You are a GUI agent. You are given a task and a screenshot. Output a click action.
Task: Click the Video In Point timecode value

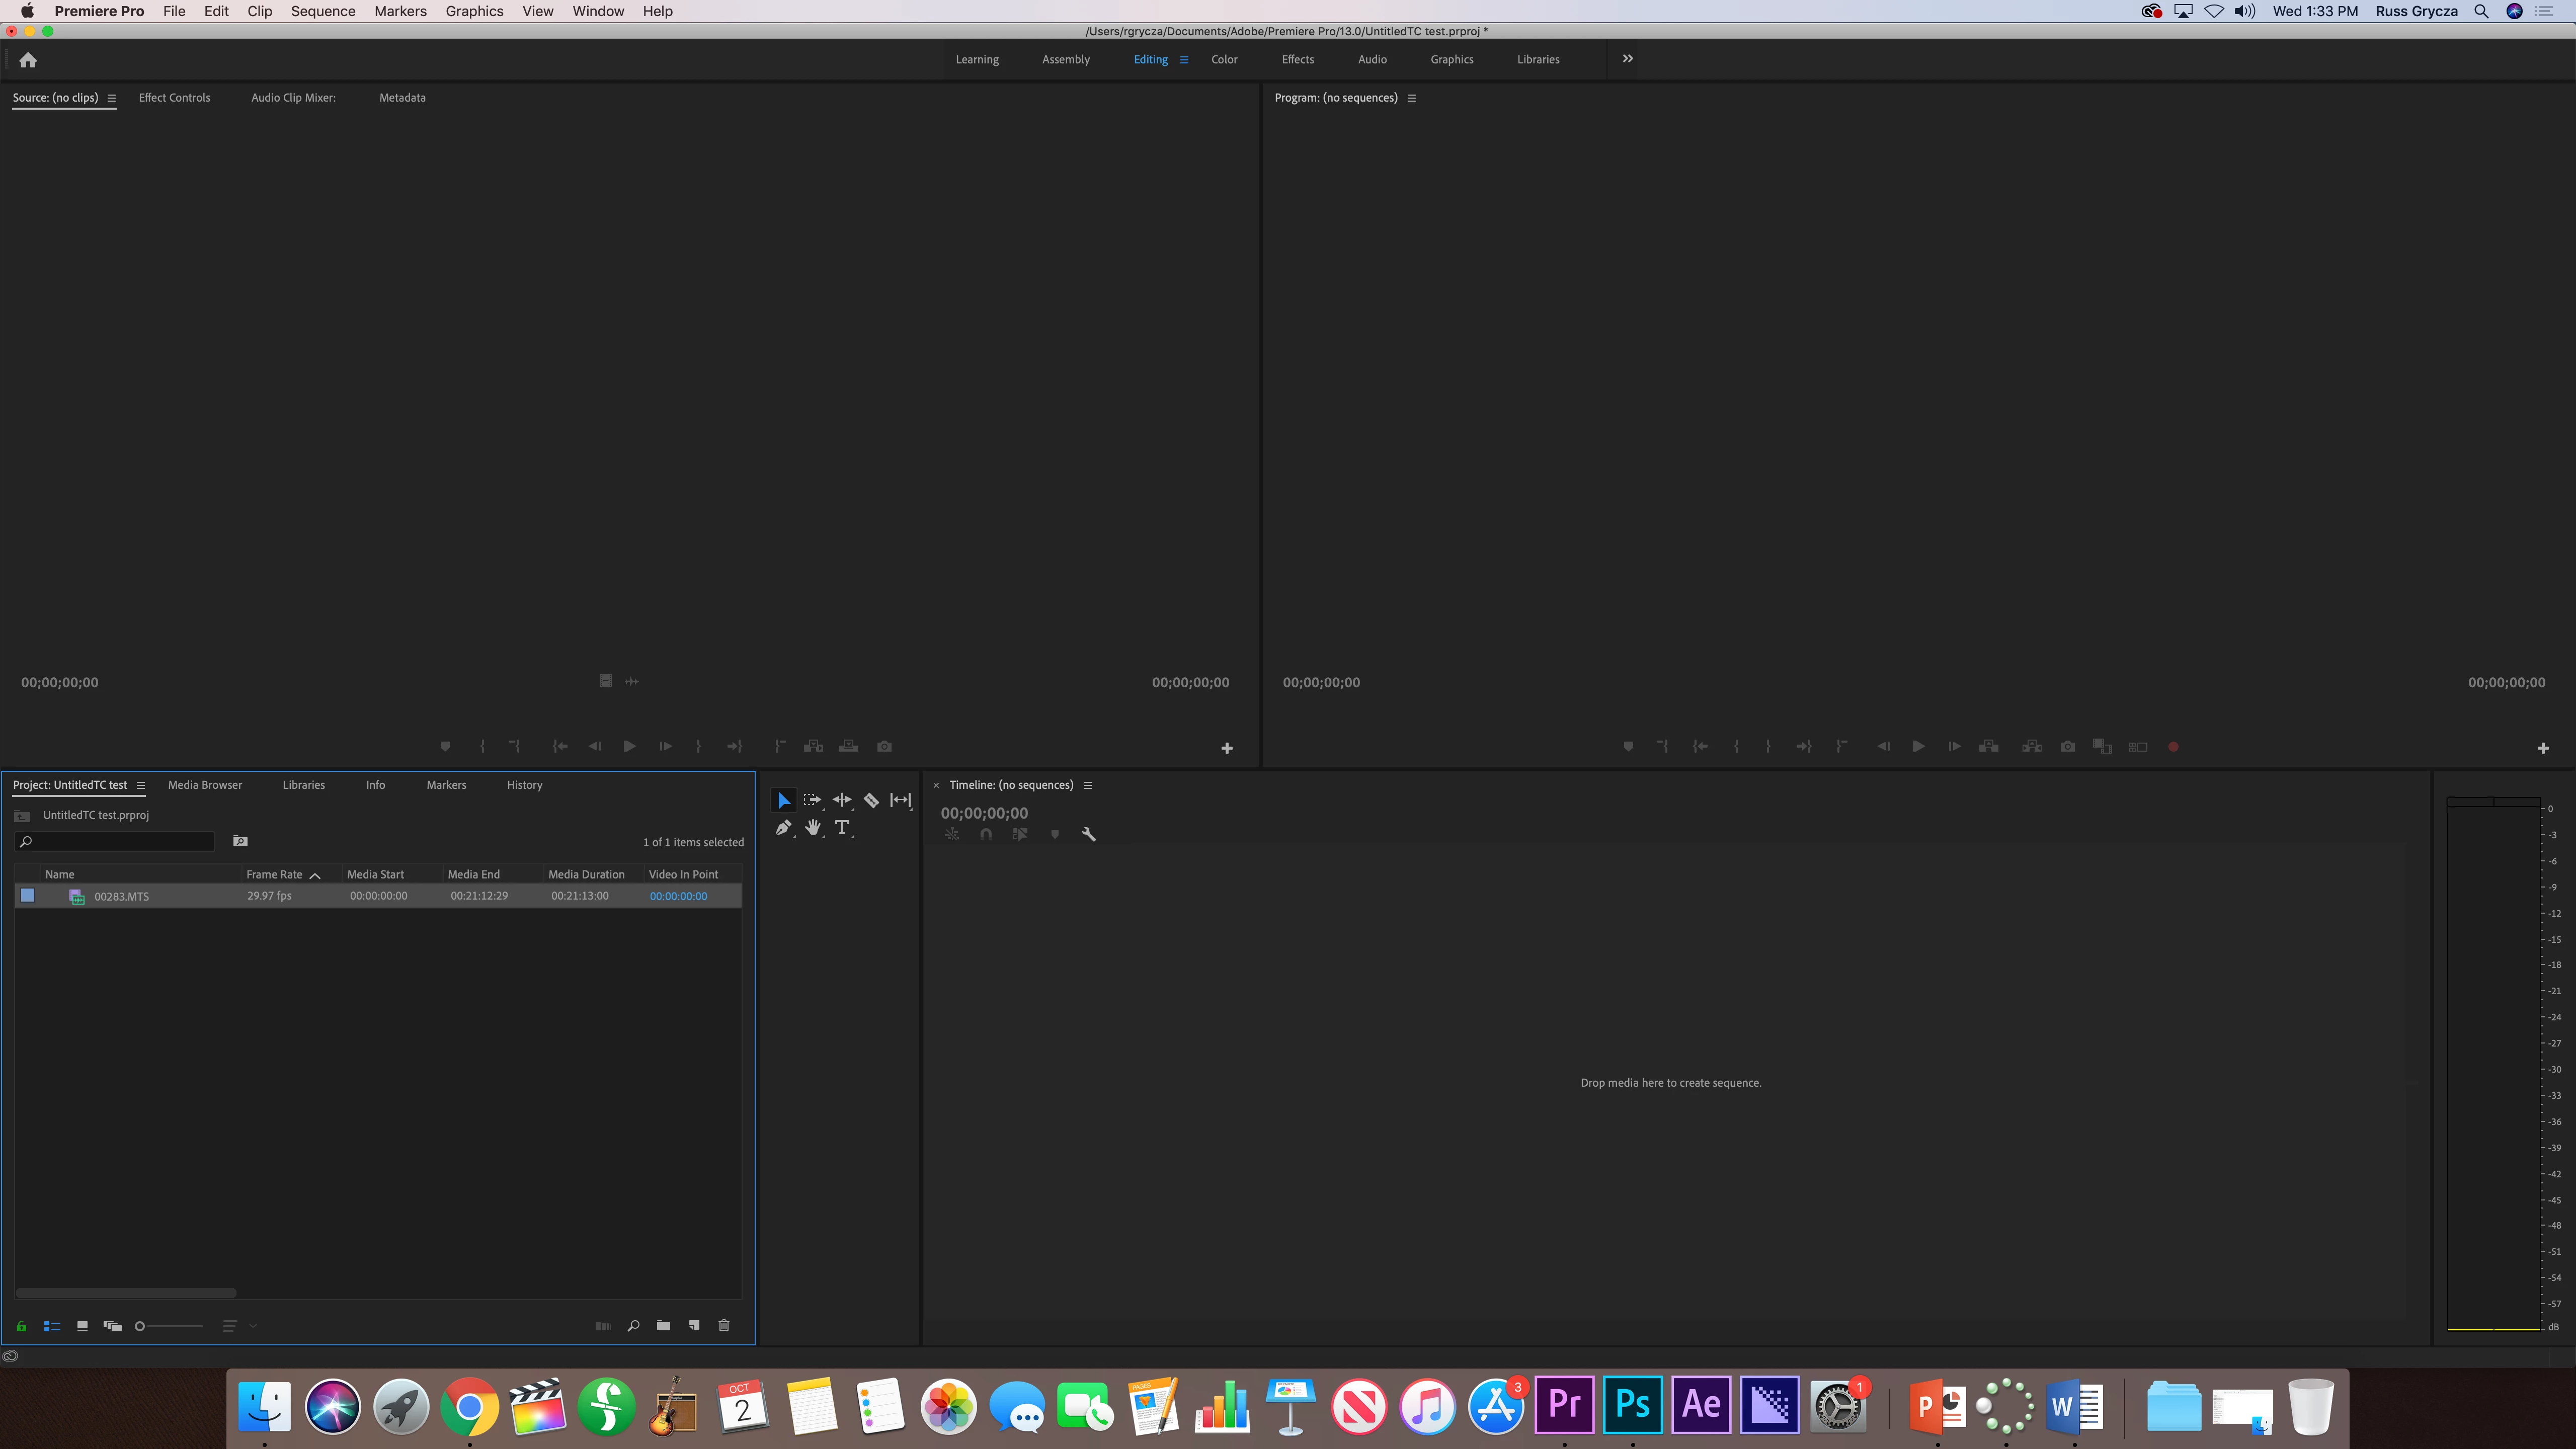click(678, 897)
